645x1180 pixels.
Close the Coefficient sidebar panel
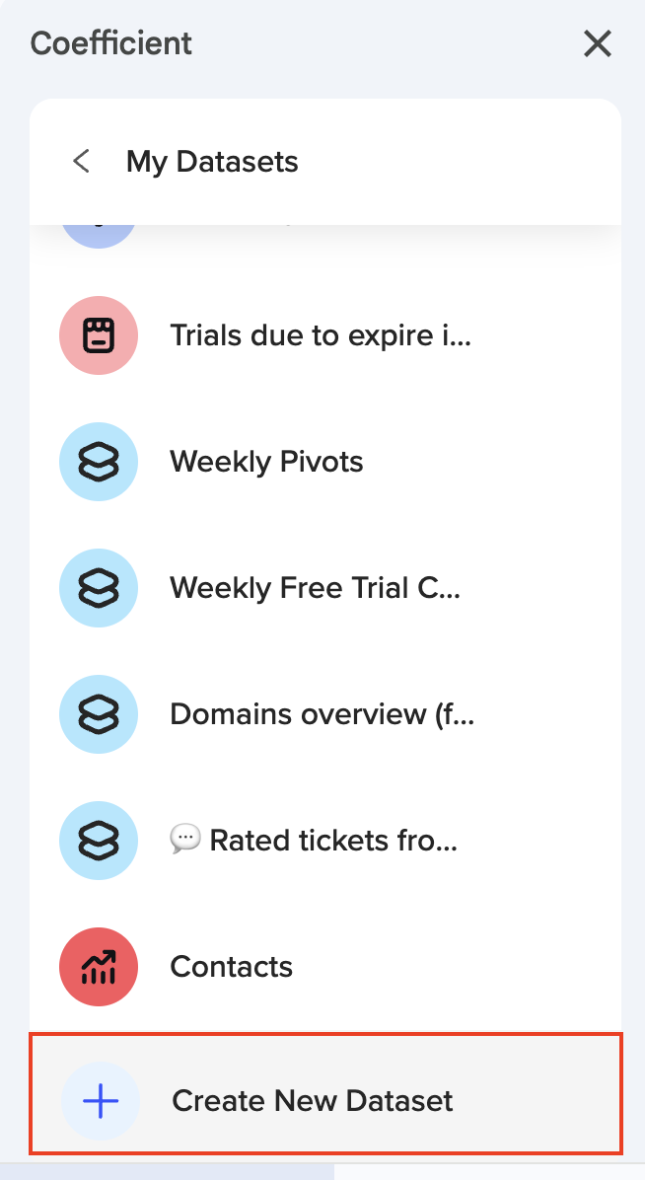(x=598, y=43)
